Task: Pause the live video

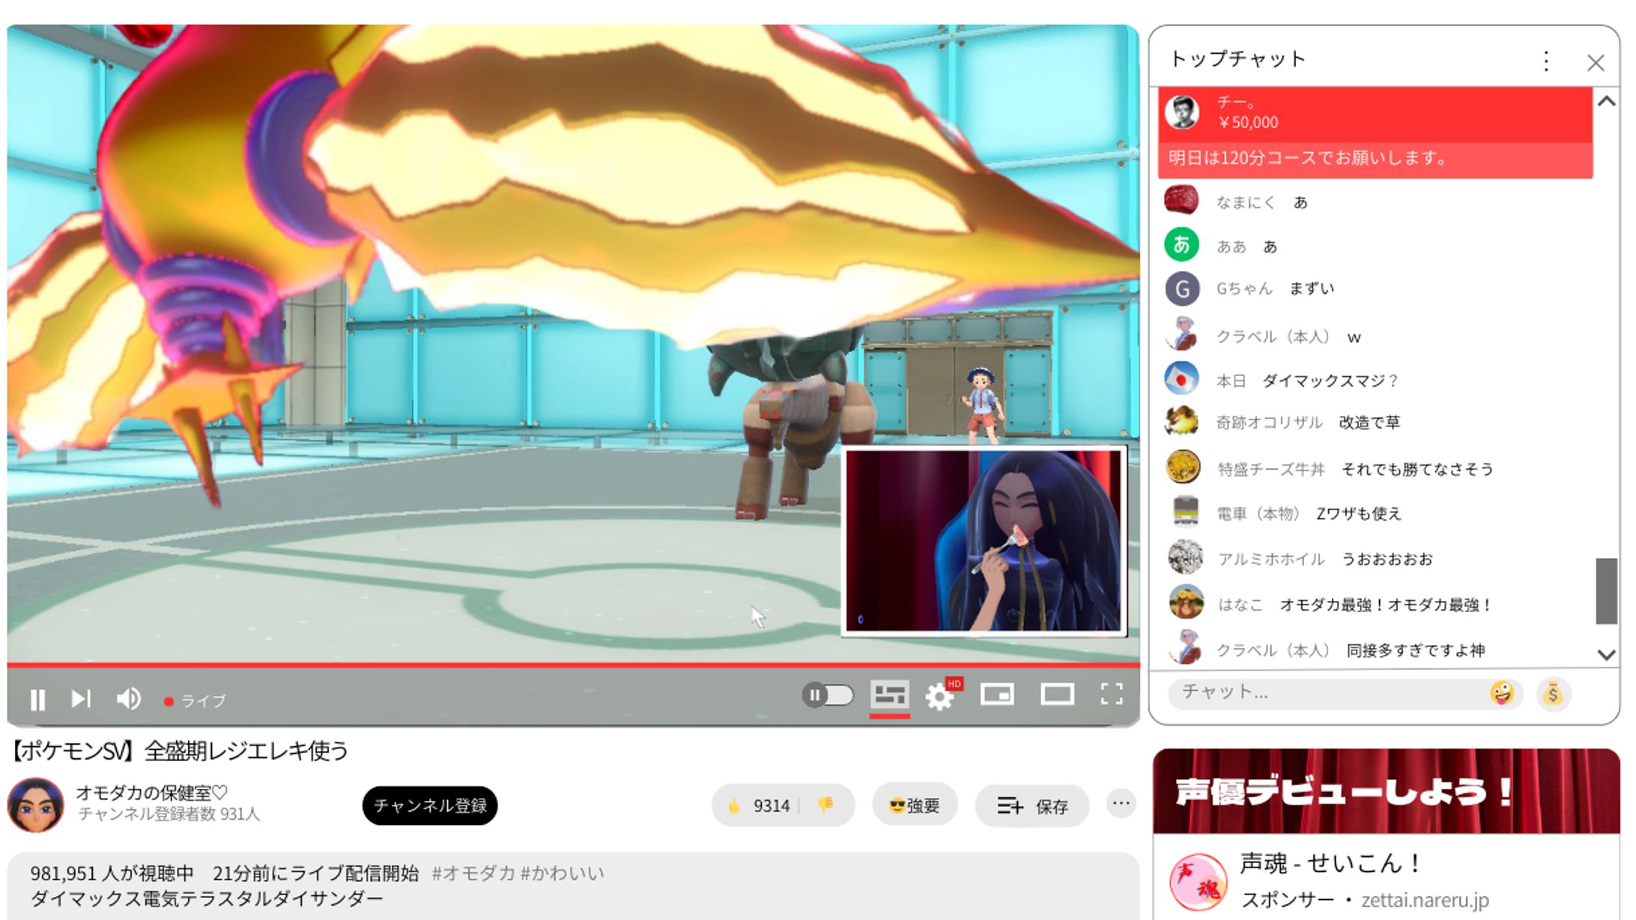Action: pos(37,700)
